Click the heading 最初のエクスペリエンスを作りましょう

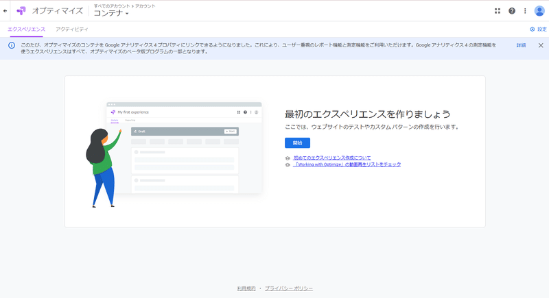click(x=368, y=114)
